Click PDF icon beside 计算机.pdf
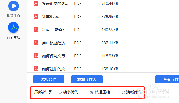 (x=36, y=17)
